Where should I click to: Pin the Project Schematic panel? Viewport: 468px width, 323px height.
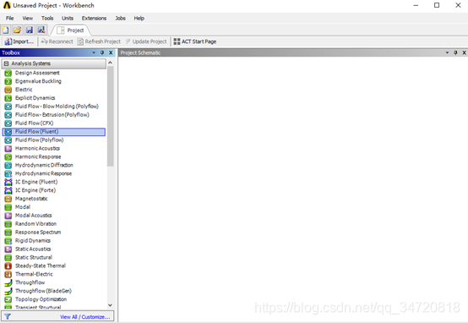pyautogui.click(x=455, y=52)
